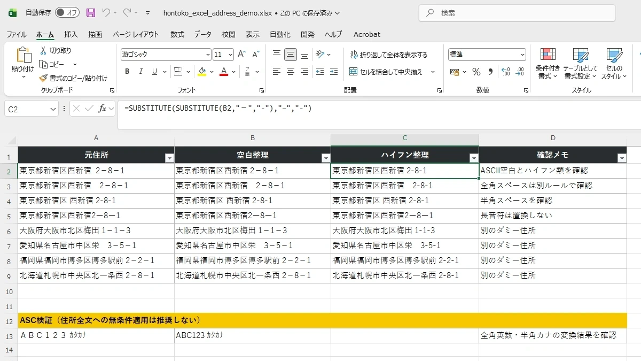The width and height of the screenshot is (641, 361).
Task: Click the Top Align icon
Action: 276,55
